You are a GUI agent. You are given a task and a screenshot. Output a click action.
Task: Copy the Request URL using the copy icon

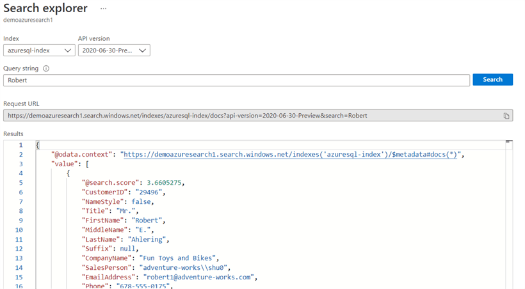(506, 116)
